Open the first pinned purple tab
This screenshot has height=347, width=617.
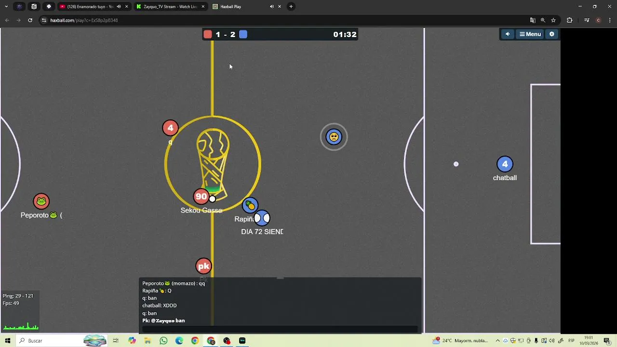19,7
